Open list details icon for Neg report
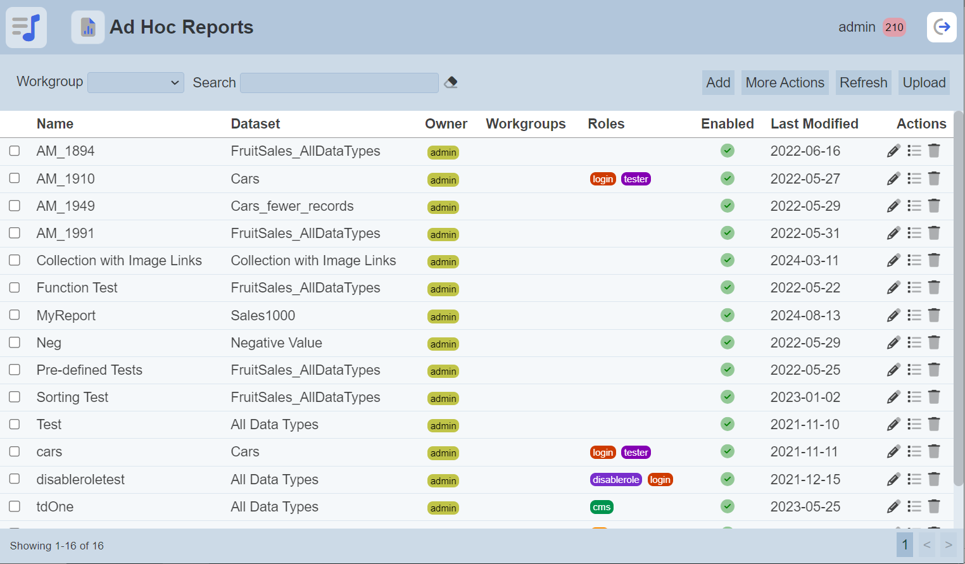Viewport: 965px width, 564px height. pyautogui.click(x=914, y=342)
